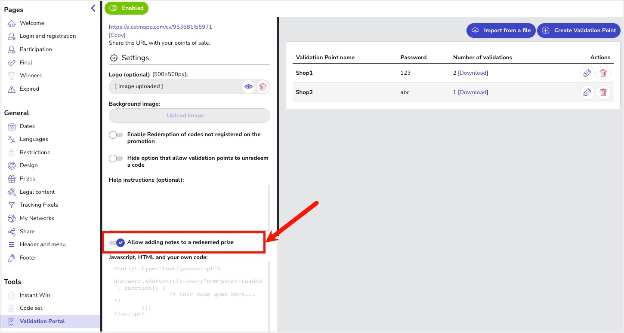Click Import from a file button

[501, 31]
